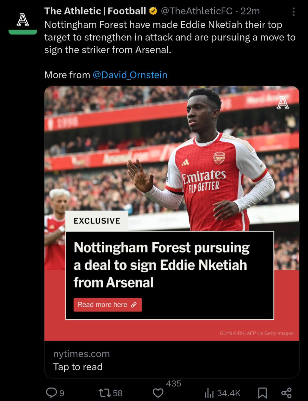Open 'The Athletic | Football' account name

pyautogui.click(x=95, y=11)
